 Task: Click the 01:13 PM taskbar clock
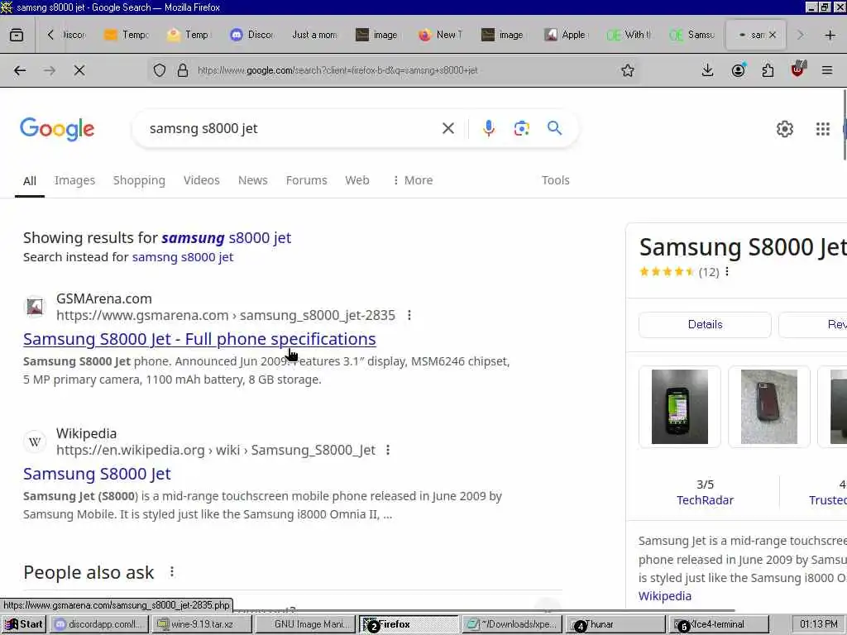coord(818,624)
